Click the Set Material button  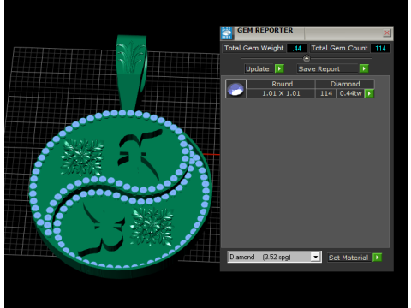click(348, 258)
